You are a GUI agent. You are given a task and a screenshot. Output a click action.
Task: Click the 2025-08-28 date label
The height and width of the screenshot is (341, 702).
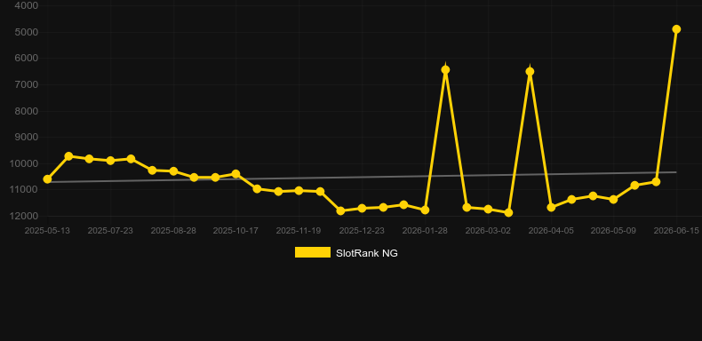173,231
